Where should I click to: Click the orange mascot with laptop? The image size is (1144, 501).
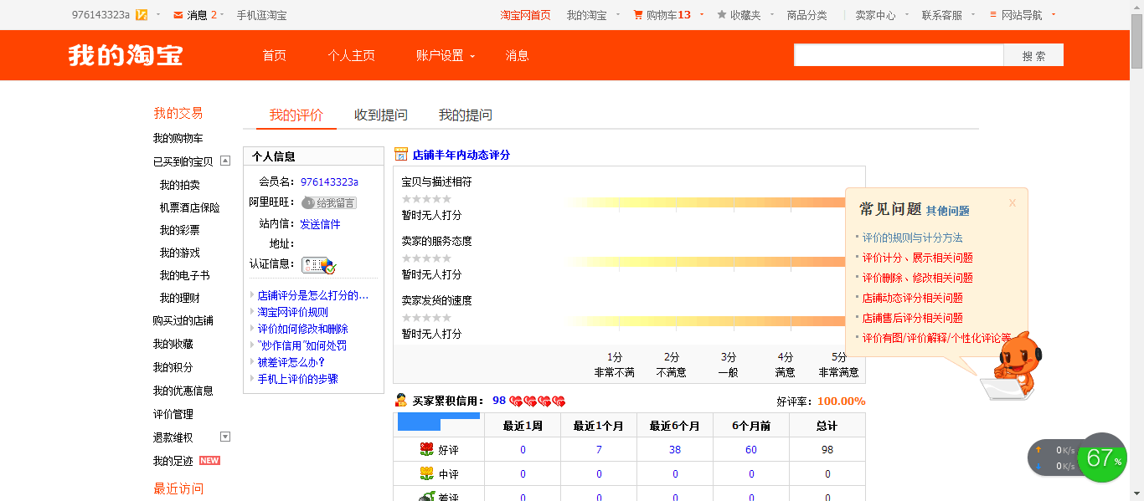point(1013,367)
